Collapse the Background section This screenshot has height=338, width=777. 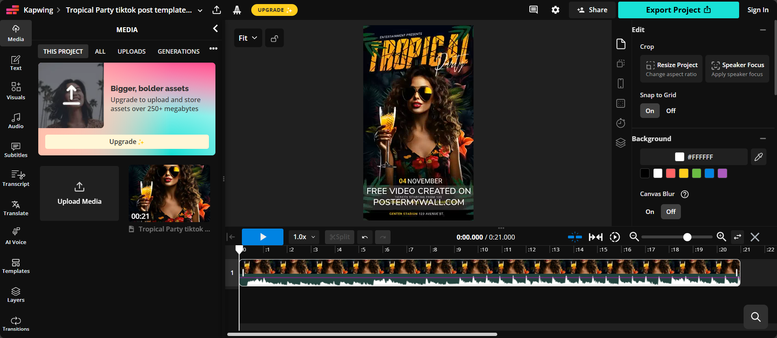click(763, 139)
